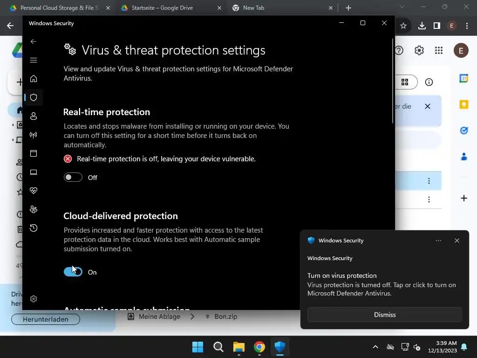
Task: Click the Windows Security scrollbar
Action: pos(393,81)
